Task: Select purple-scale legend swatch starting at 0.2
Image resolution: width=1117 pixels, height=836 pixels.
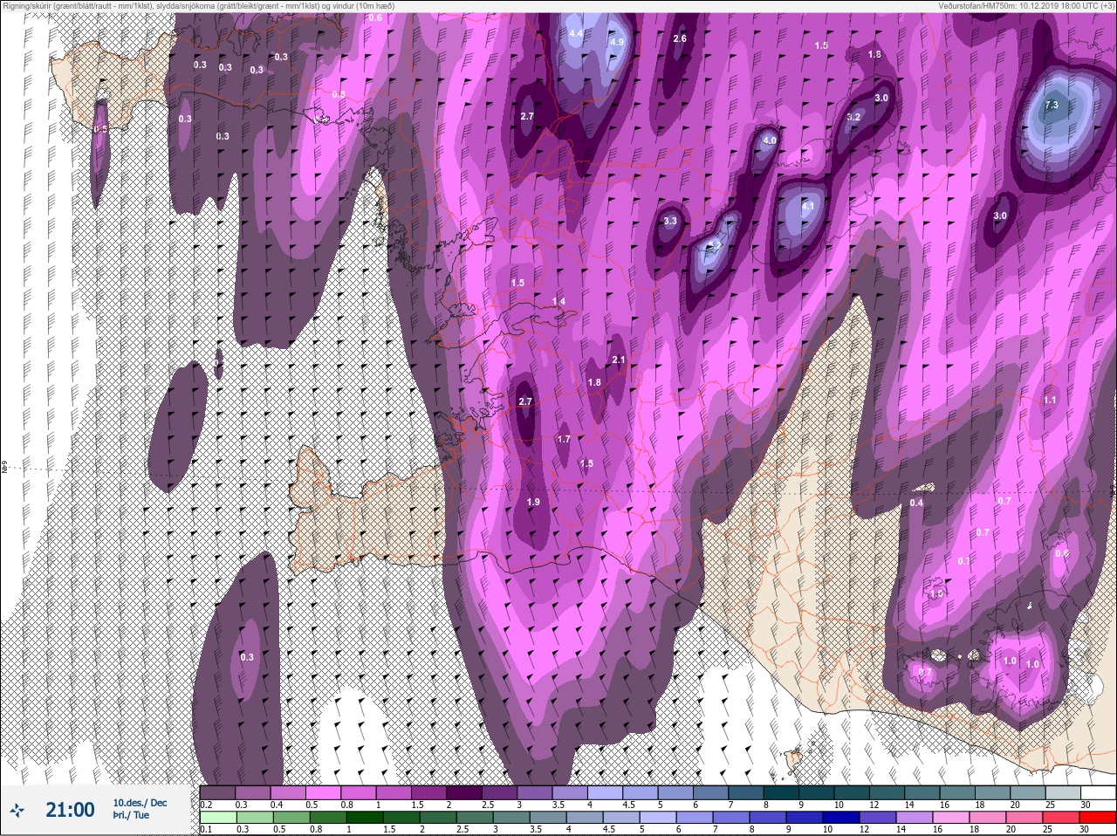Action: 217,792
